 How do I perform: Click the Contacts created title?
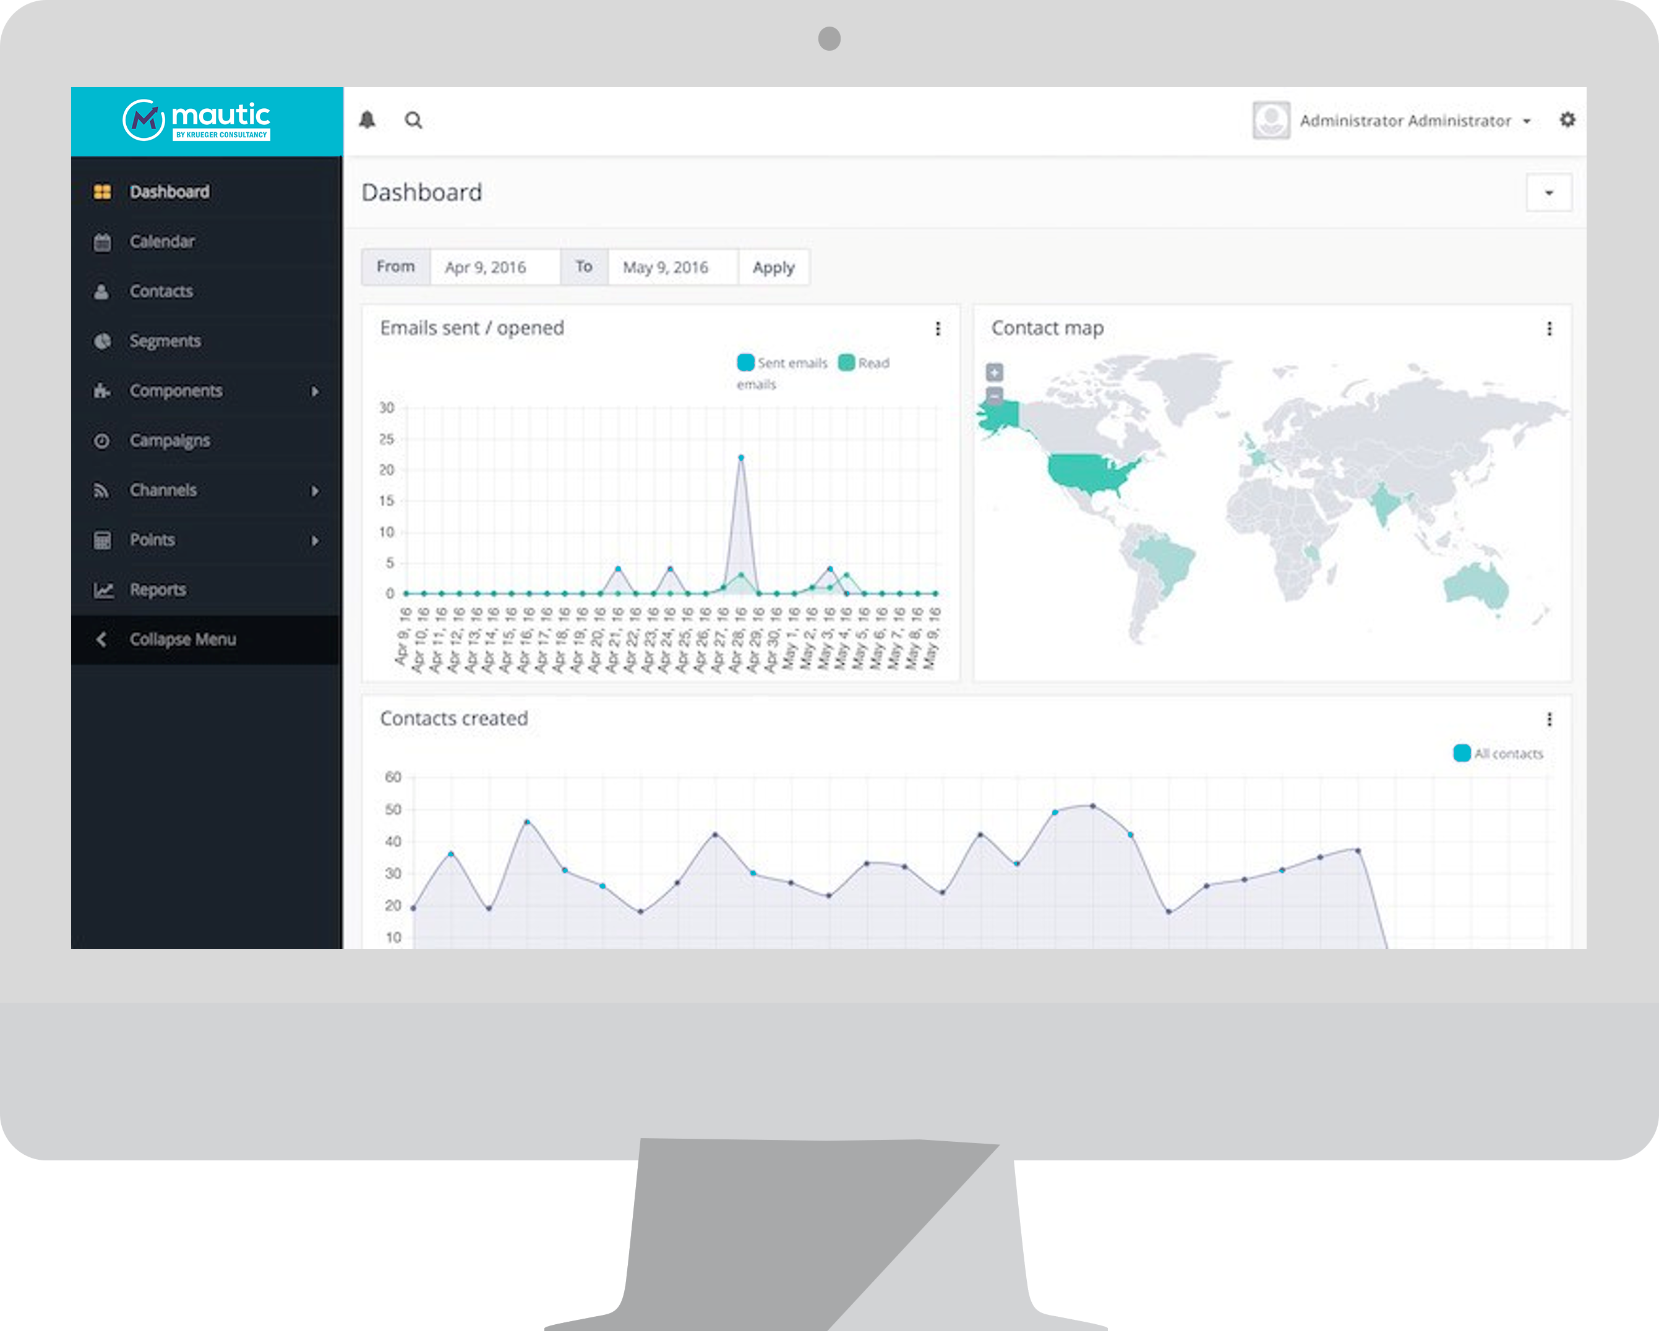tap(454, 718)
